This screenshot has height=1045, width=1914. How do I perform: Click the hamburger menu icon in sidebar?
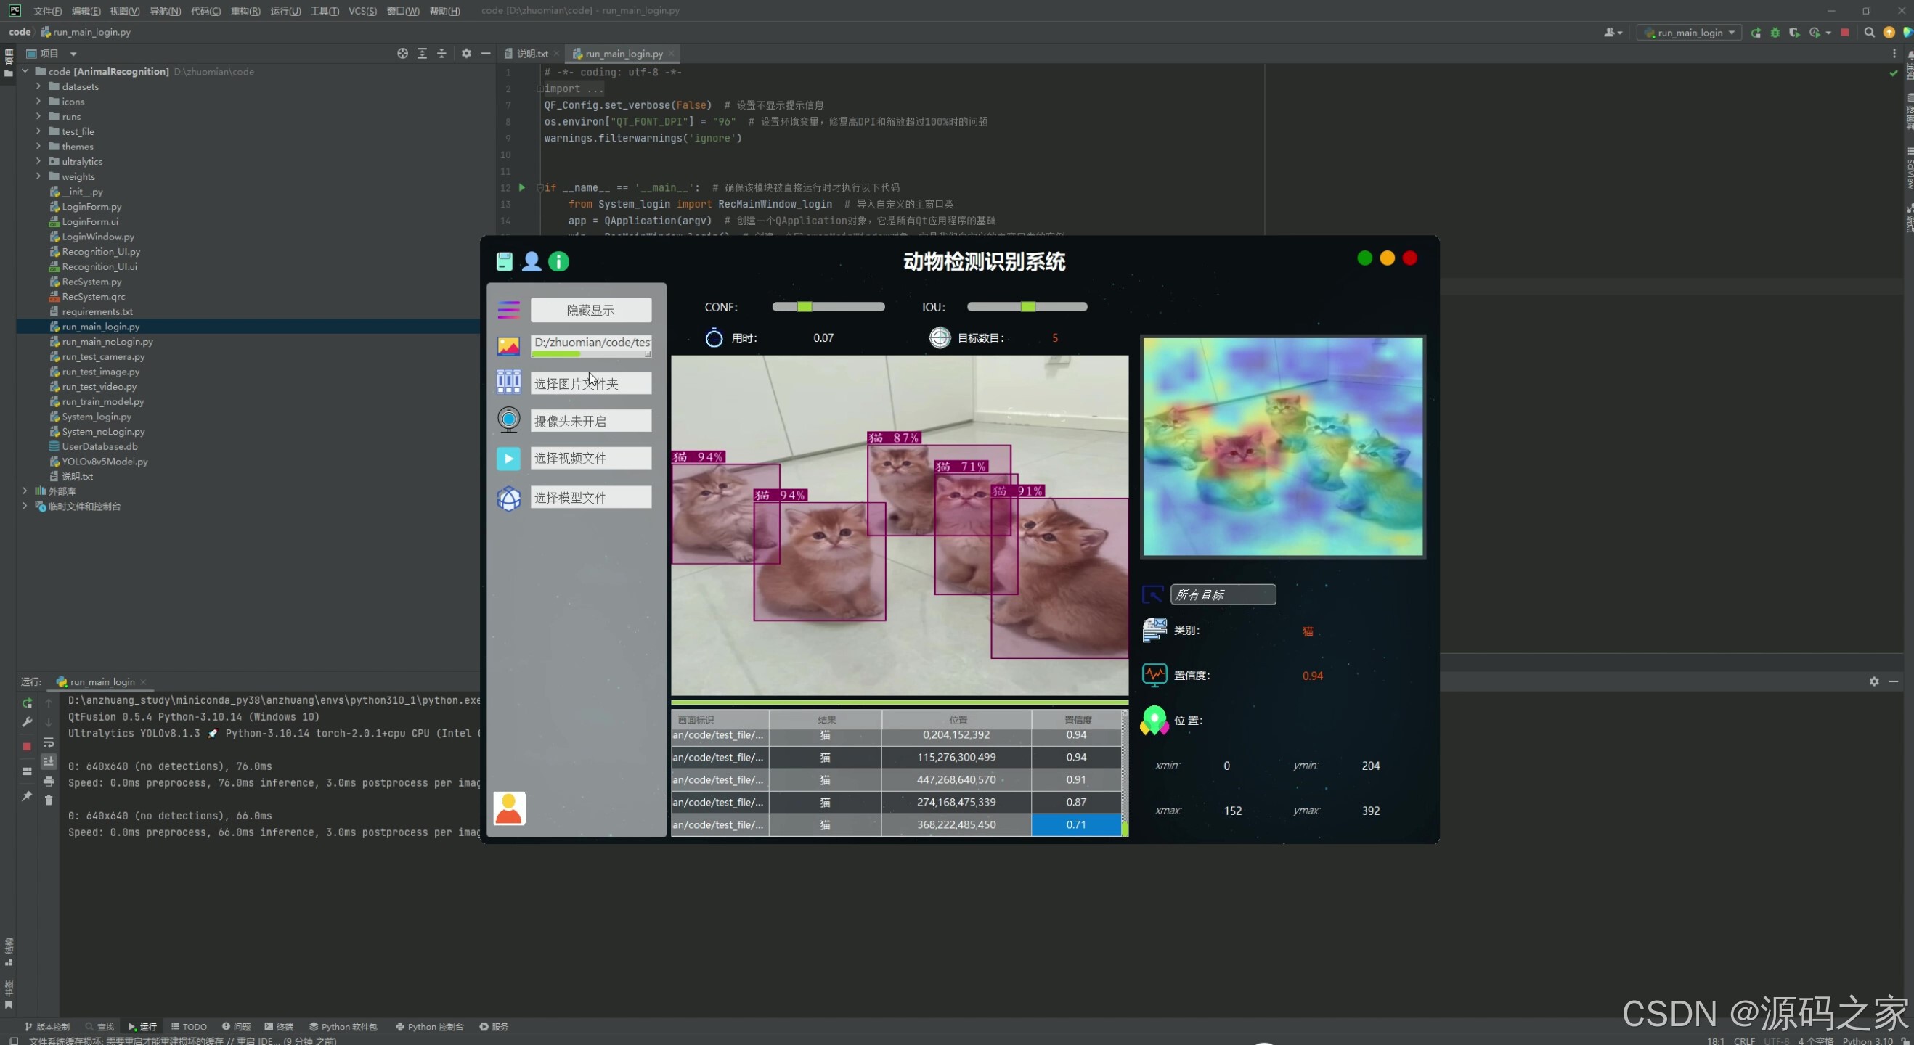point(508,310)
